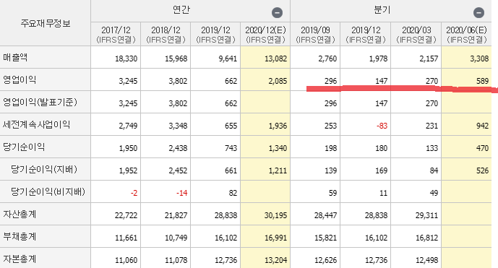Select the 당기순이익(지배) row label

(x=44, y=169)
